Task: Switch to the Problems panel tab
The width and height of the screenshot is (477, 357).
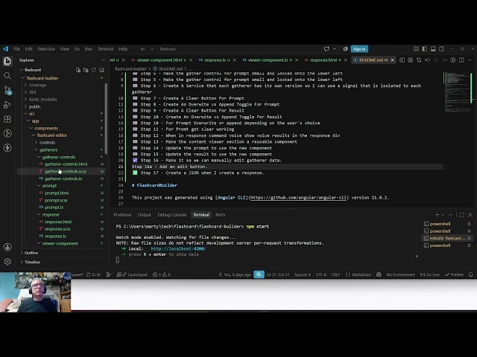Action: 122,215
